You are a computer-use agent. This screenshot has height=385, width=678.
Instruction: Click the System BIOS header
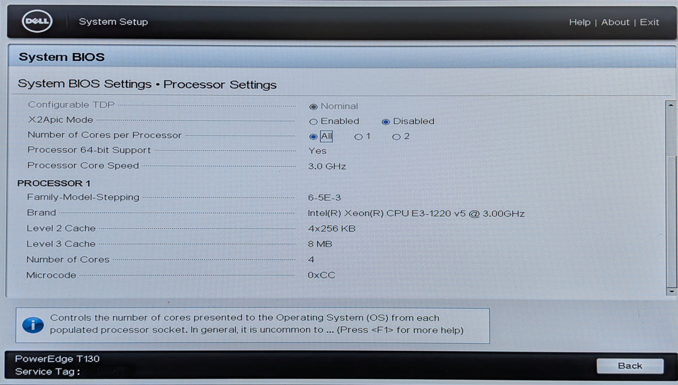click(x=62, y=57)
